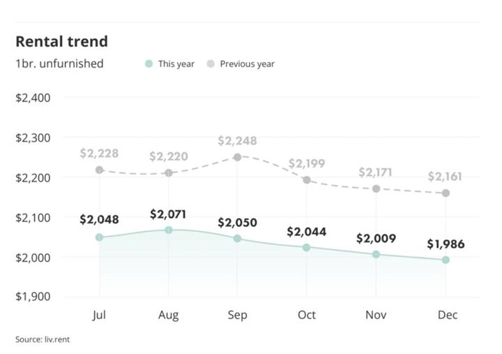
Task: Select the July this-year data point
Action: click(x=100, y=237)
